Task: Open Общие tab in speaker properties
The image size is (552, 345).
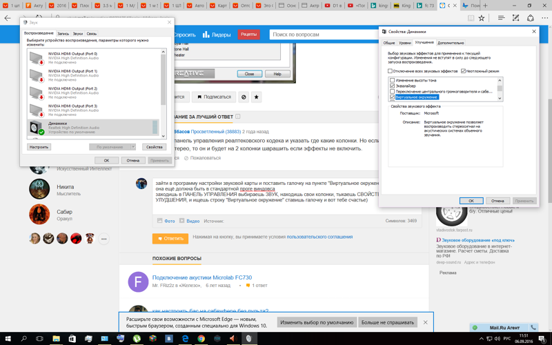Action: tap(389, 43)
